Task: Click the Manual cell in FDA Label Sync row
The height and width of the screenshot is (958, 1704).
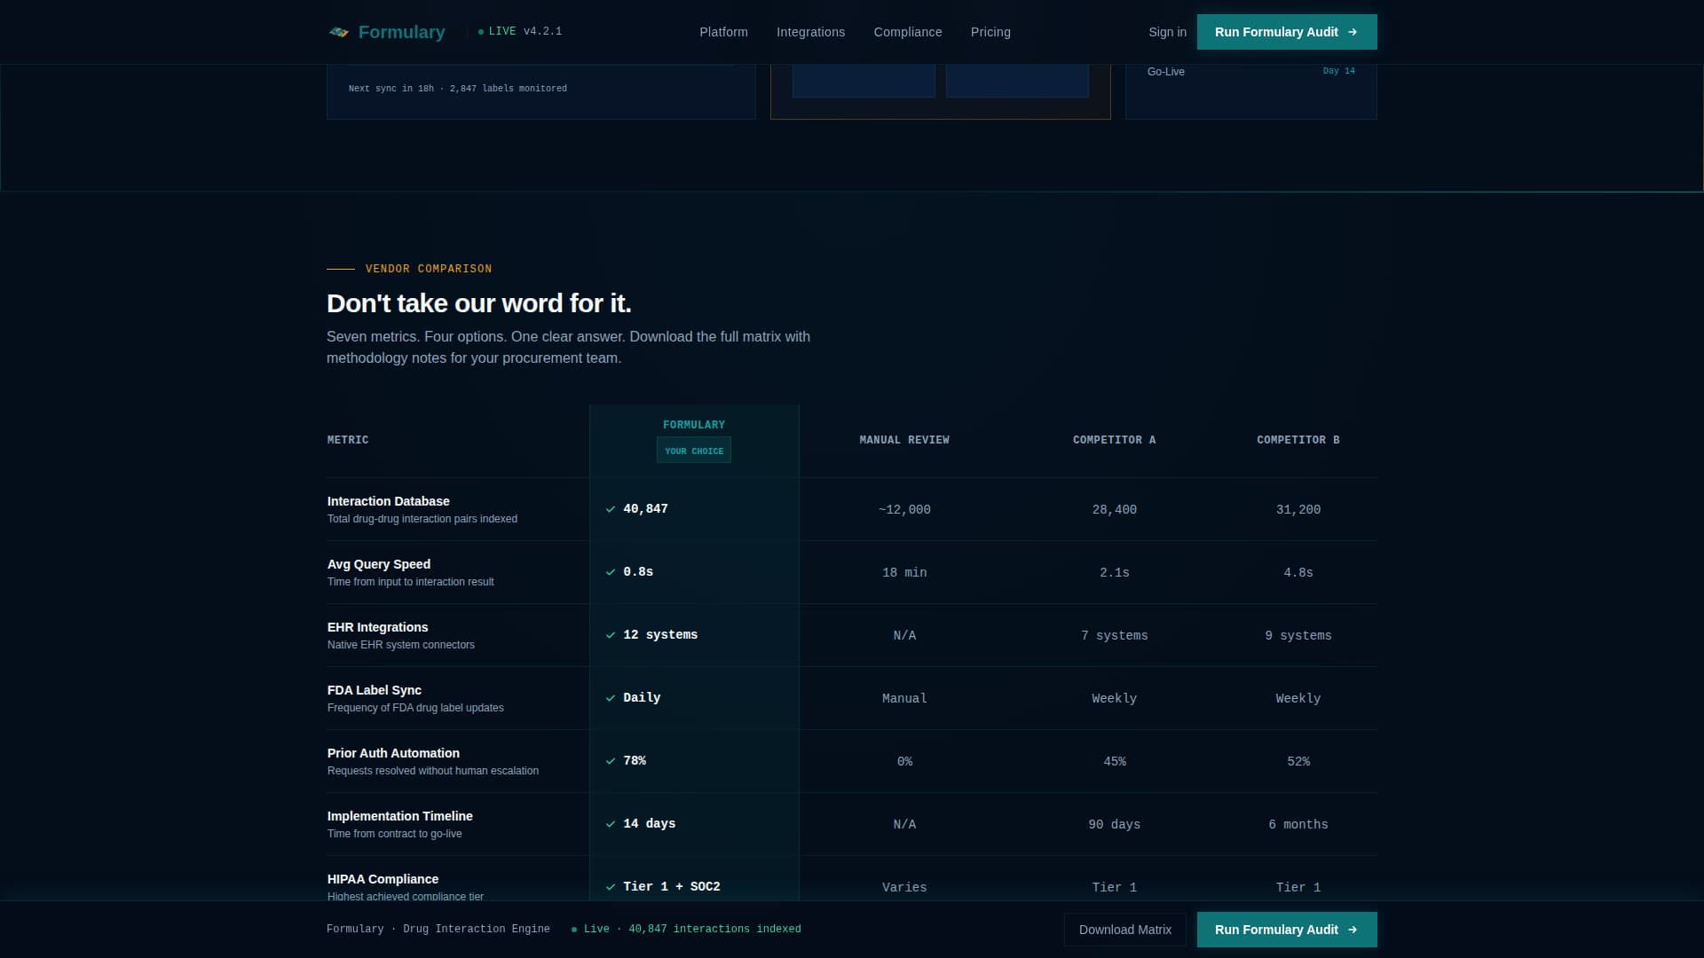Action: click(x=904, y=699)
